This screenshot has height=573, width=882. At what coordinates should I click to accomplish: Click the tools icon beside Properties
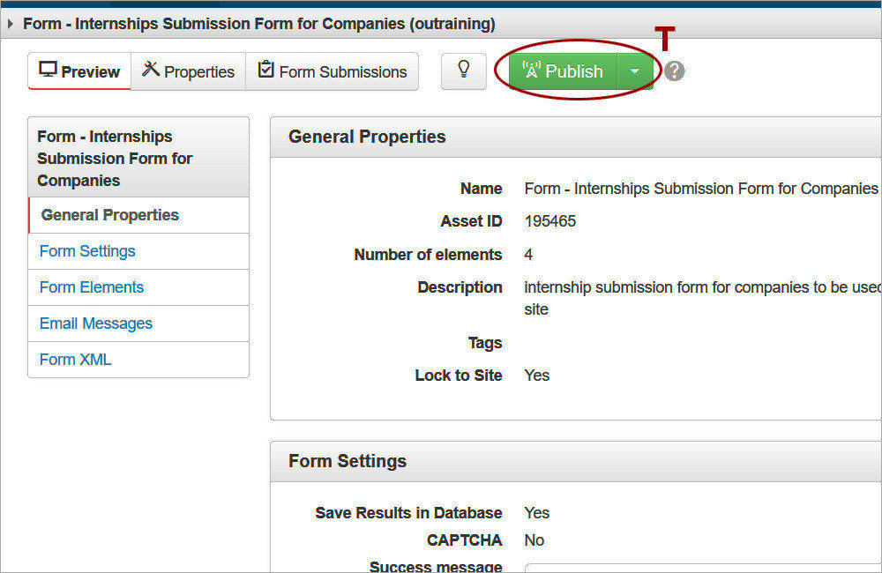tap(151, 71)
